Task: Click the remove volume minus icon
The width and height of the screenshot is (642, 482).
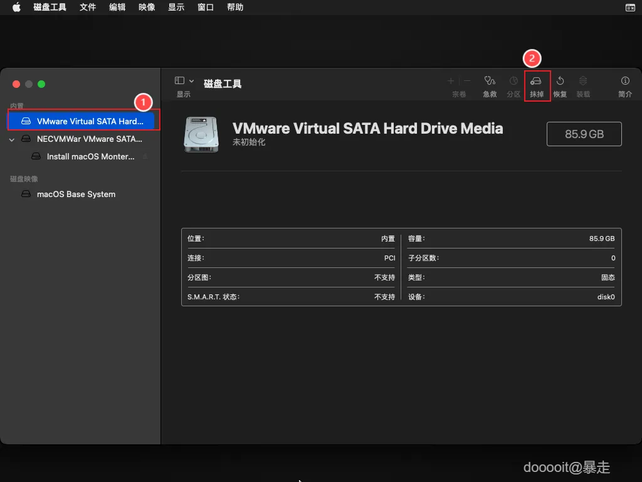Action: tap(467, 81)
